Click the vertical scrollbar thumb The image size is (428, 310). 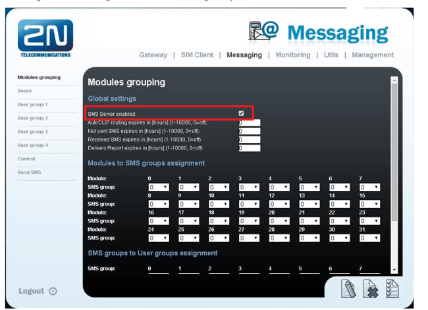pos(394,152)
